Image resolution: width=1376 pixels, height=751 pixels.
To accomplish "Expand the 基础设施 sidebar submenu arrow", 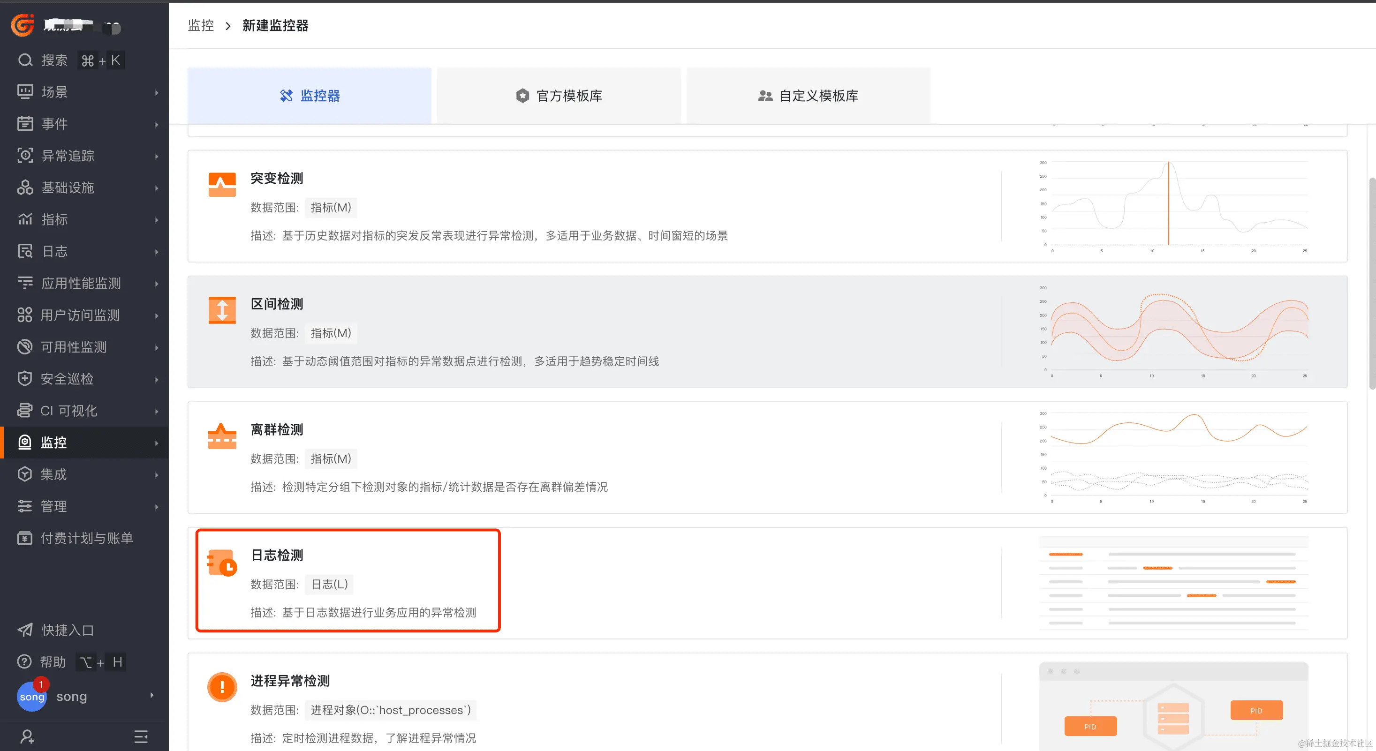I will tap(157, 188).
